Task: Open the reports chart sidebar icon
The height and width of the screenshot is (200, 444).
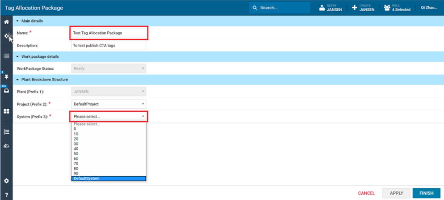Action: coord(6,145)
